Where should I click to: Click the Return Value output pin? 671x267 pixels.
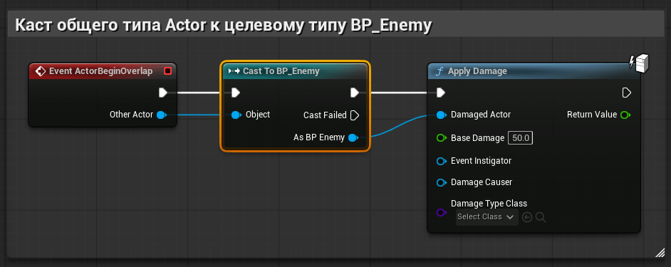tap(625, 115)
